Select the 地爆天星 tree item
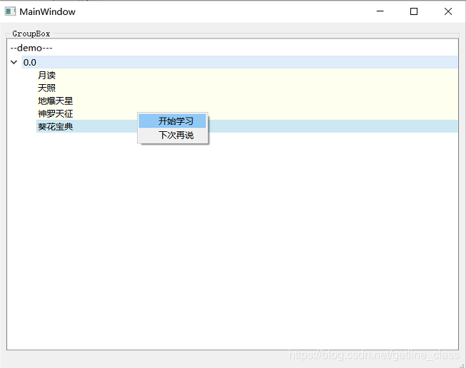Image resolution: width=466 pixels, height=368 pixels. 247,101
